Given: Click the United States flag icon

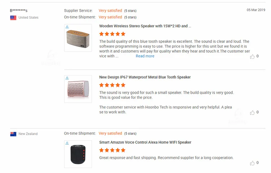Looking at the screenshot, I should 13,18.
